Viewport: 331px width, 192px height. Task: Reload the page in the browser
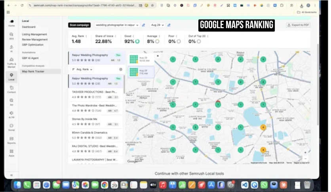(22, 5)
